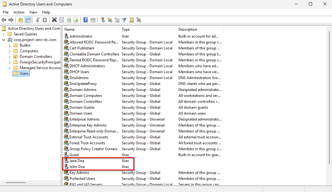Viewport: 332px width, 192px height.
Task: Toggle the Show/Hide Console Tree icon
Action: coord(28,20)
